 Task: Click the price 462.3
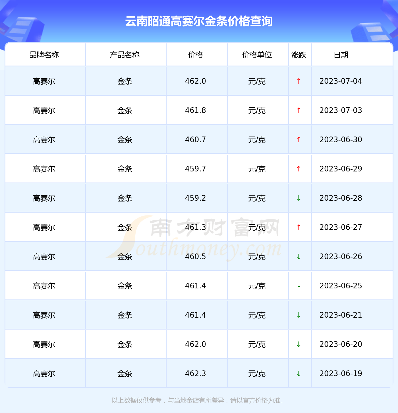[196, 374]
